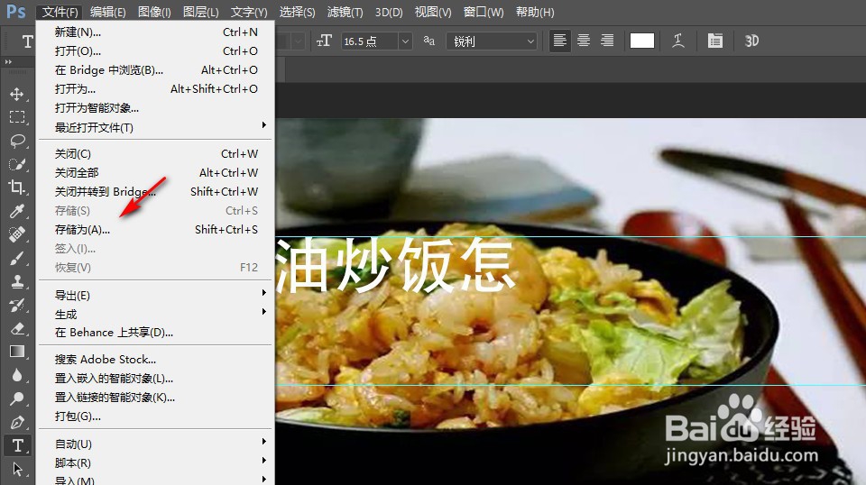Choose 存储为(A)... menu entry

point(154,230)
